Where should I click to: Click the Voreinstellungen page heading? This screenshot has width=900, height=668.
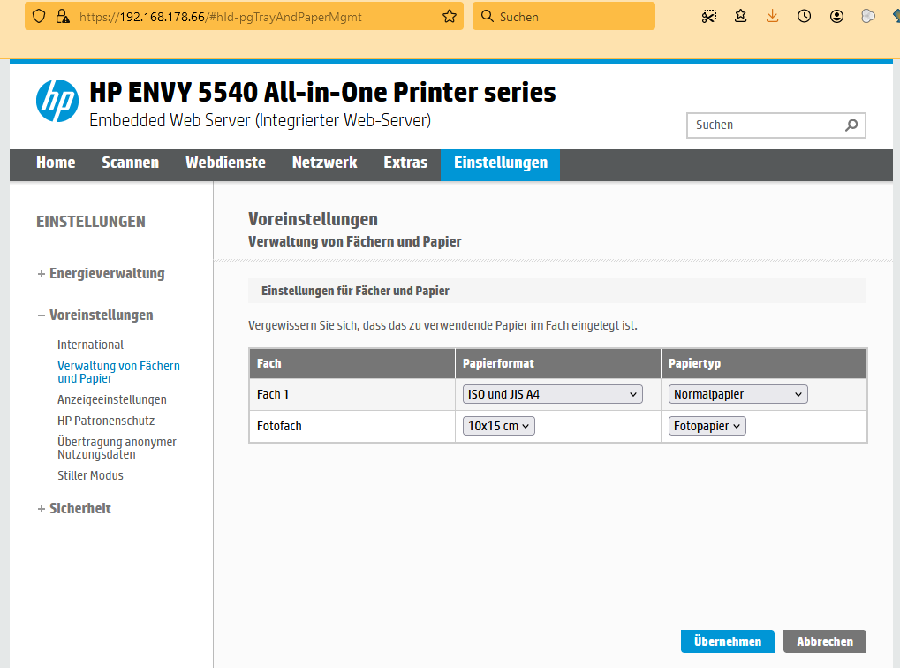pyautogui.click(x=313, y=219)
